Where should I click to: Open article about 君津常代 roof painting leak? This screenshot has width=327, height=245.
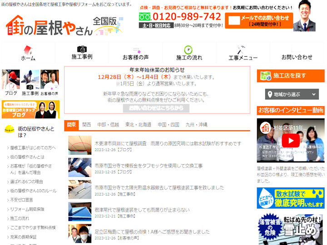pos(142,210)
